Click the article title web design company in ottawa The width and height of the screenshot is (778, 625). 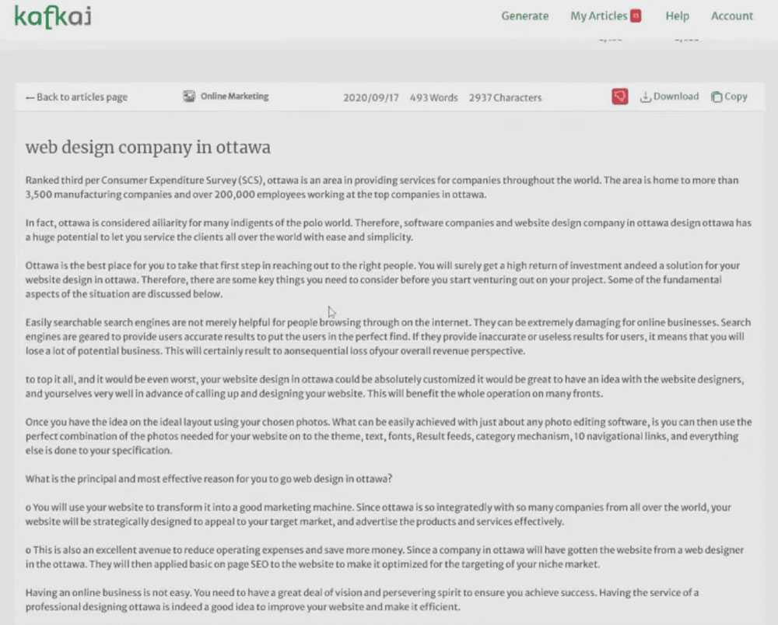coord(148,147)
